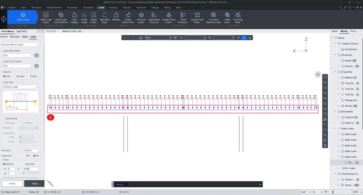Open Load Case Name dropdown
This screenshot has height=195, width=363.
pyautogui.click(x=18, y=55)
